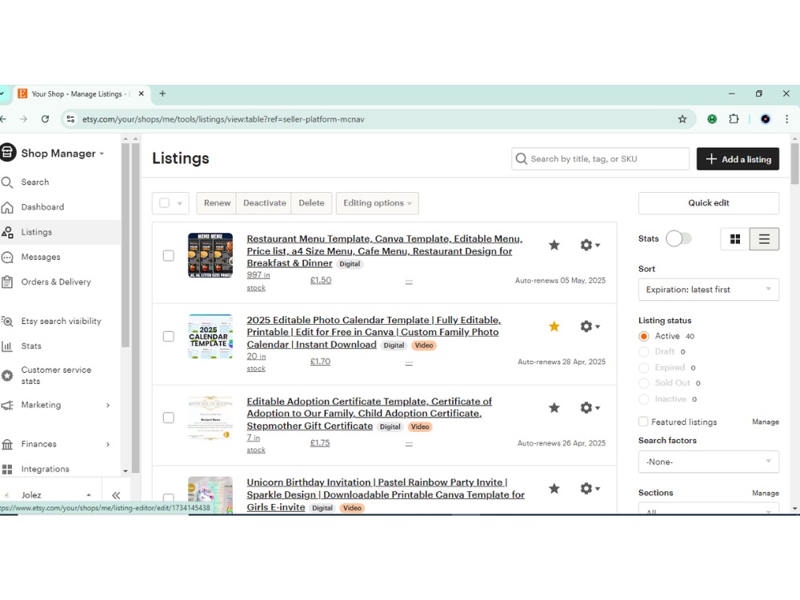
Task: Open gear menu for 2025 Calendar Template
Action: [x=590, y=326]
